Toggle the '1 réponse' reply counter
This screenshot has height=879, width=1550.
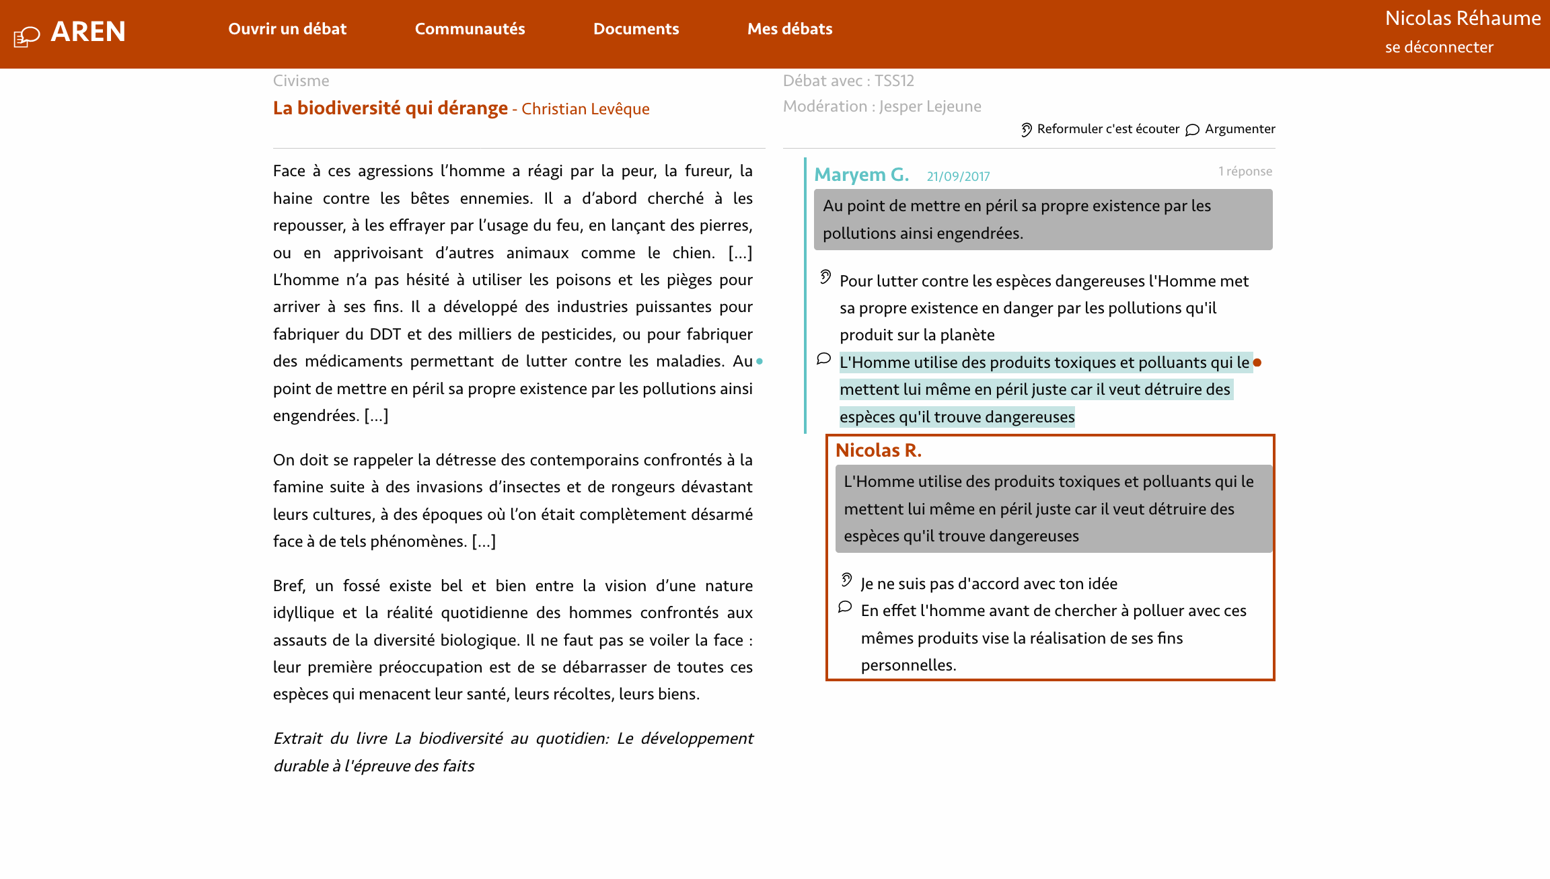1245,171
